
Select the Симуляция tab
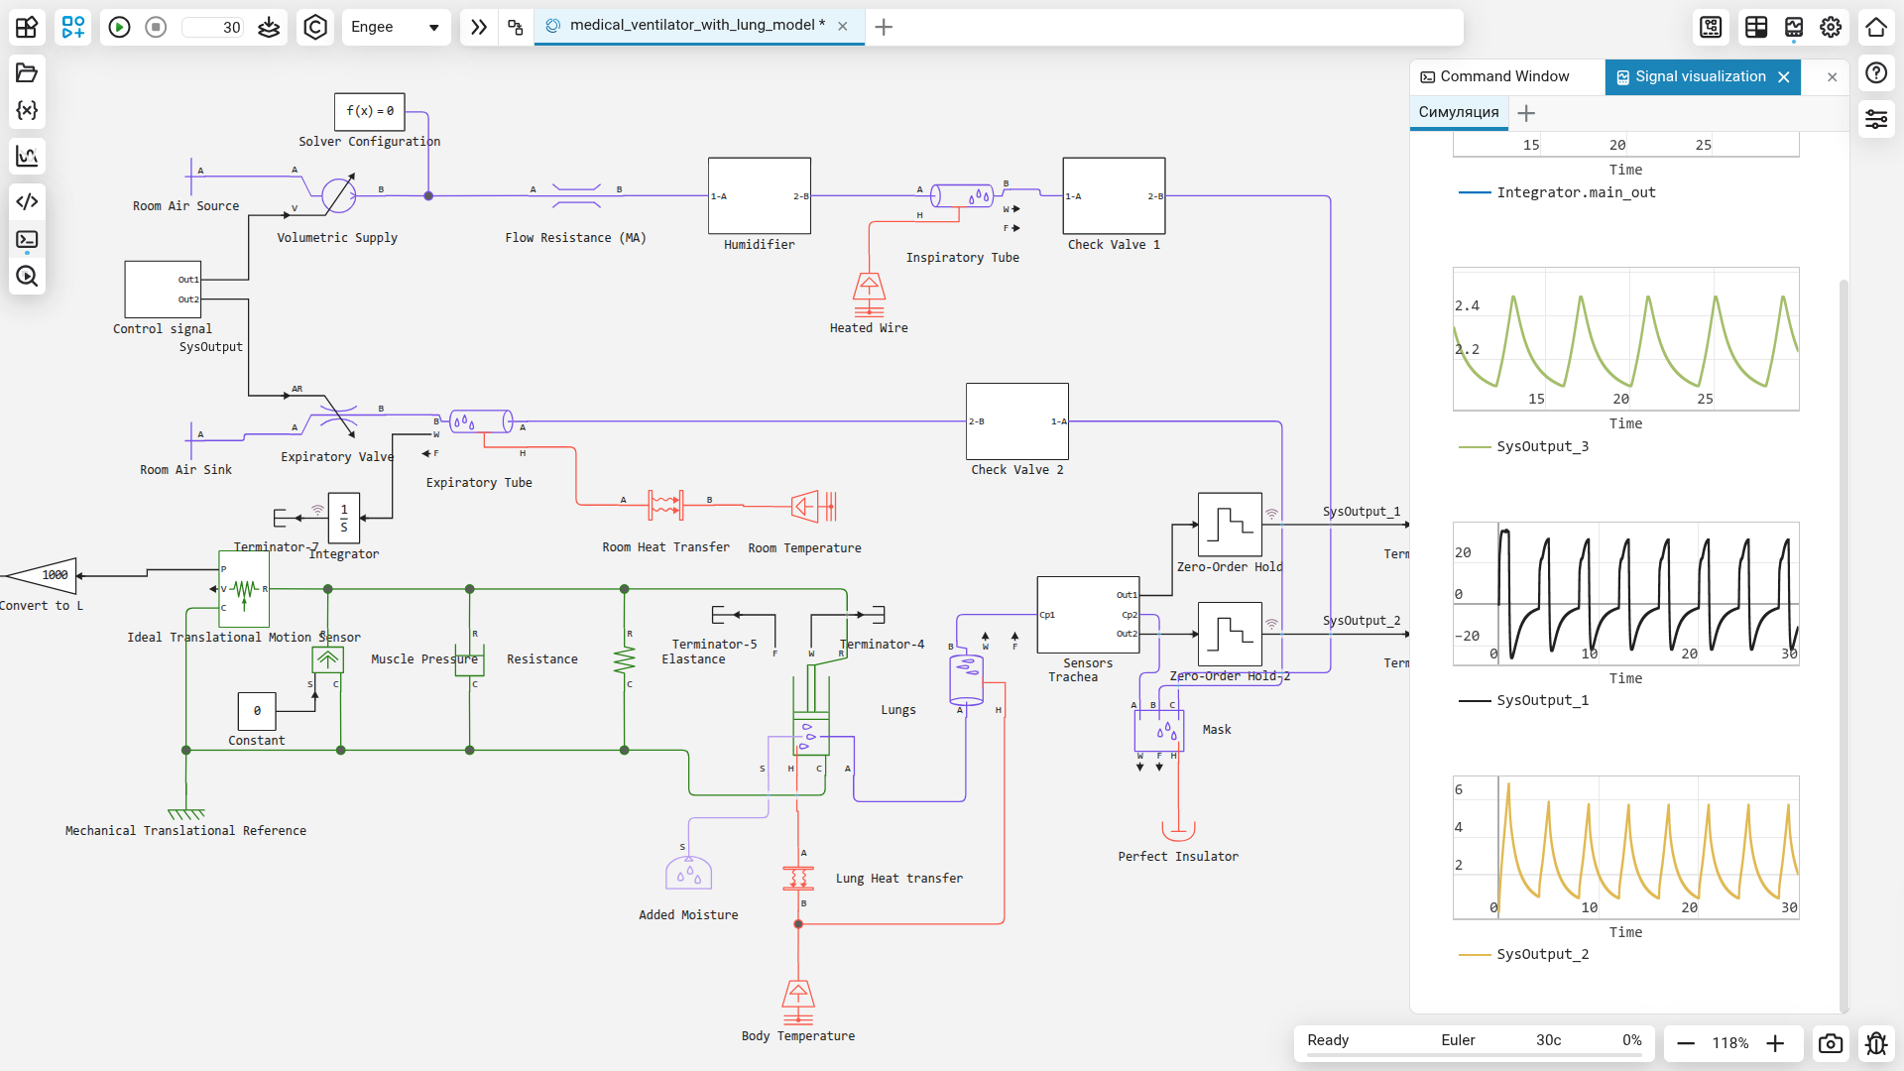[x=1458, y=112]
